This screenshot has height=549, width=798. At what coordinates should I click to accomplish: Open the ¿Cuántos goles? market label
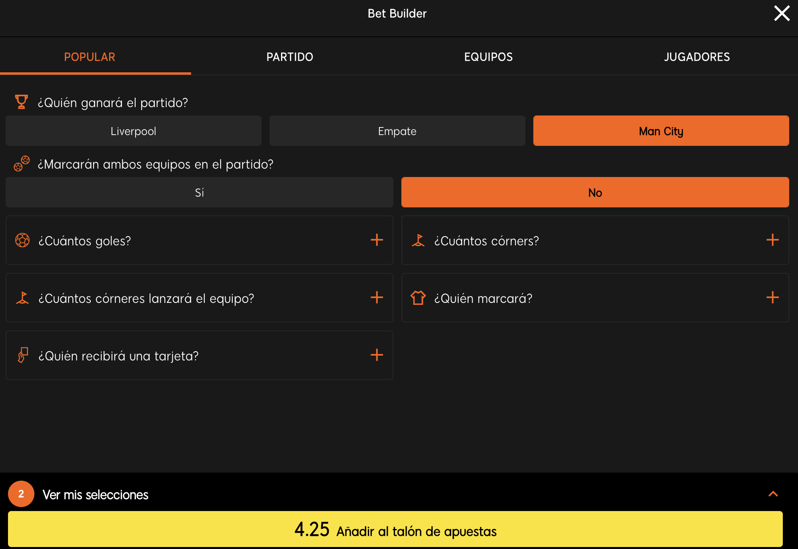[85, 241]
